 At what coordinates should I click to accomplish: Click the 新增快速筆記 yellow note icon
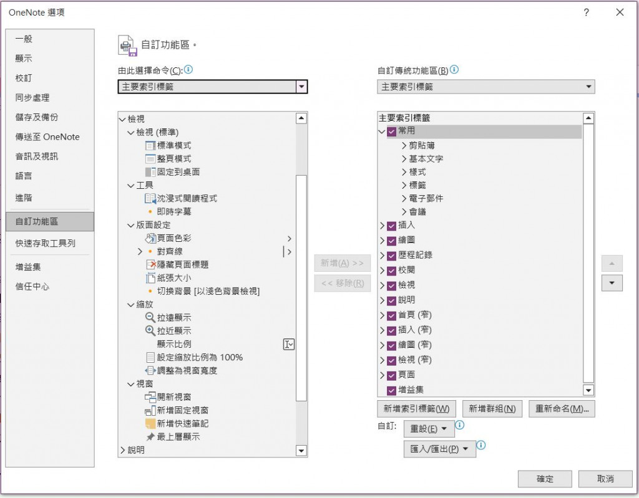tap(150, 423)
